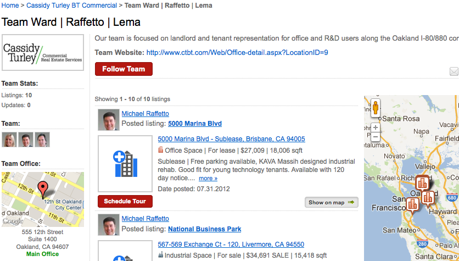Image resolution: width=459 pixels, height=261 pixels.
Task: Click the building marker near Hayward
Action: (428, 198)
